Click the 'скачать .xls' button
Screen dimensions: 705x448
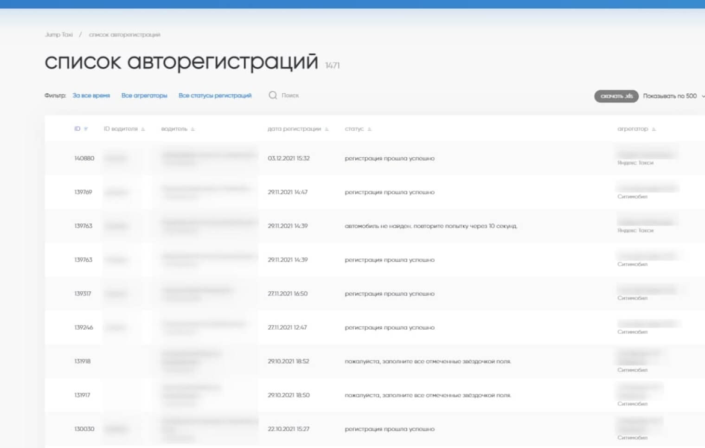click(616, 96)
